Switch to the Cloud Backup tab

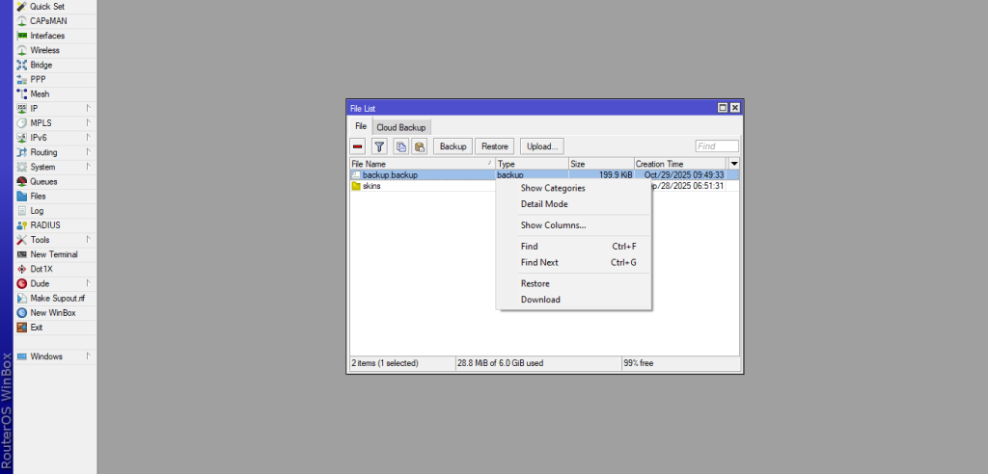tap(401, 127)
